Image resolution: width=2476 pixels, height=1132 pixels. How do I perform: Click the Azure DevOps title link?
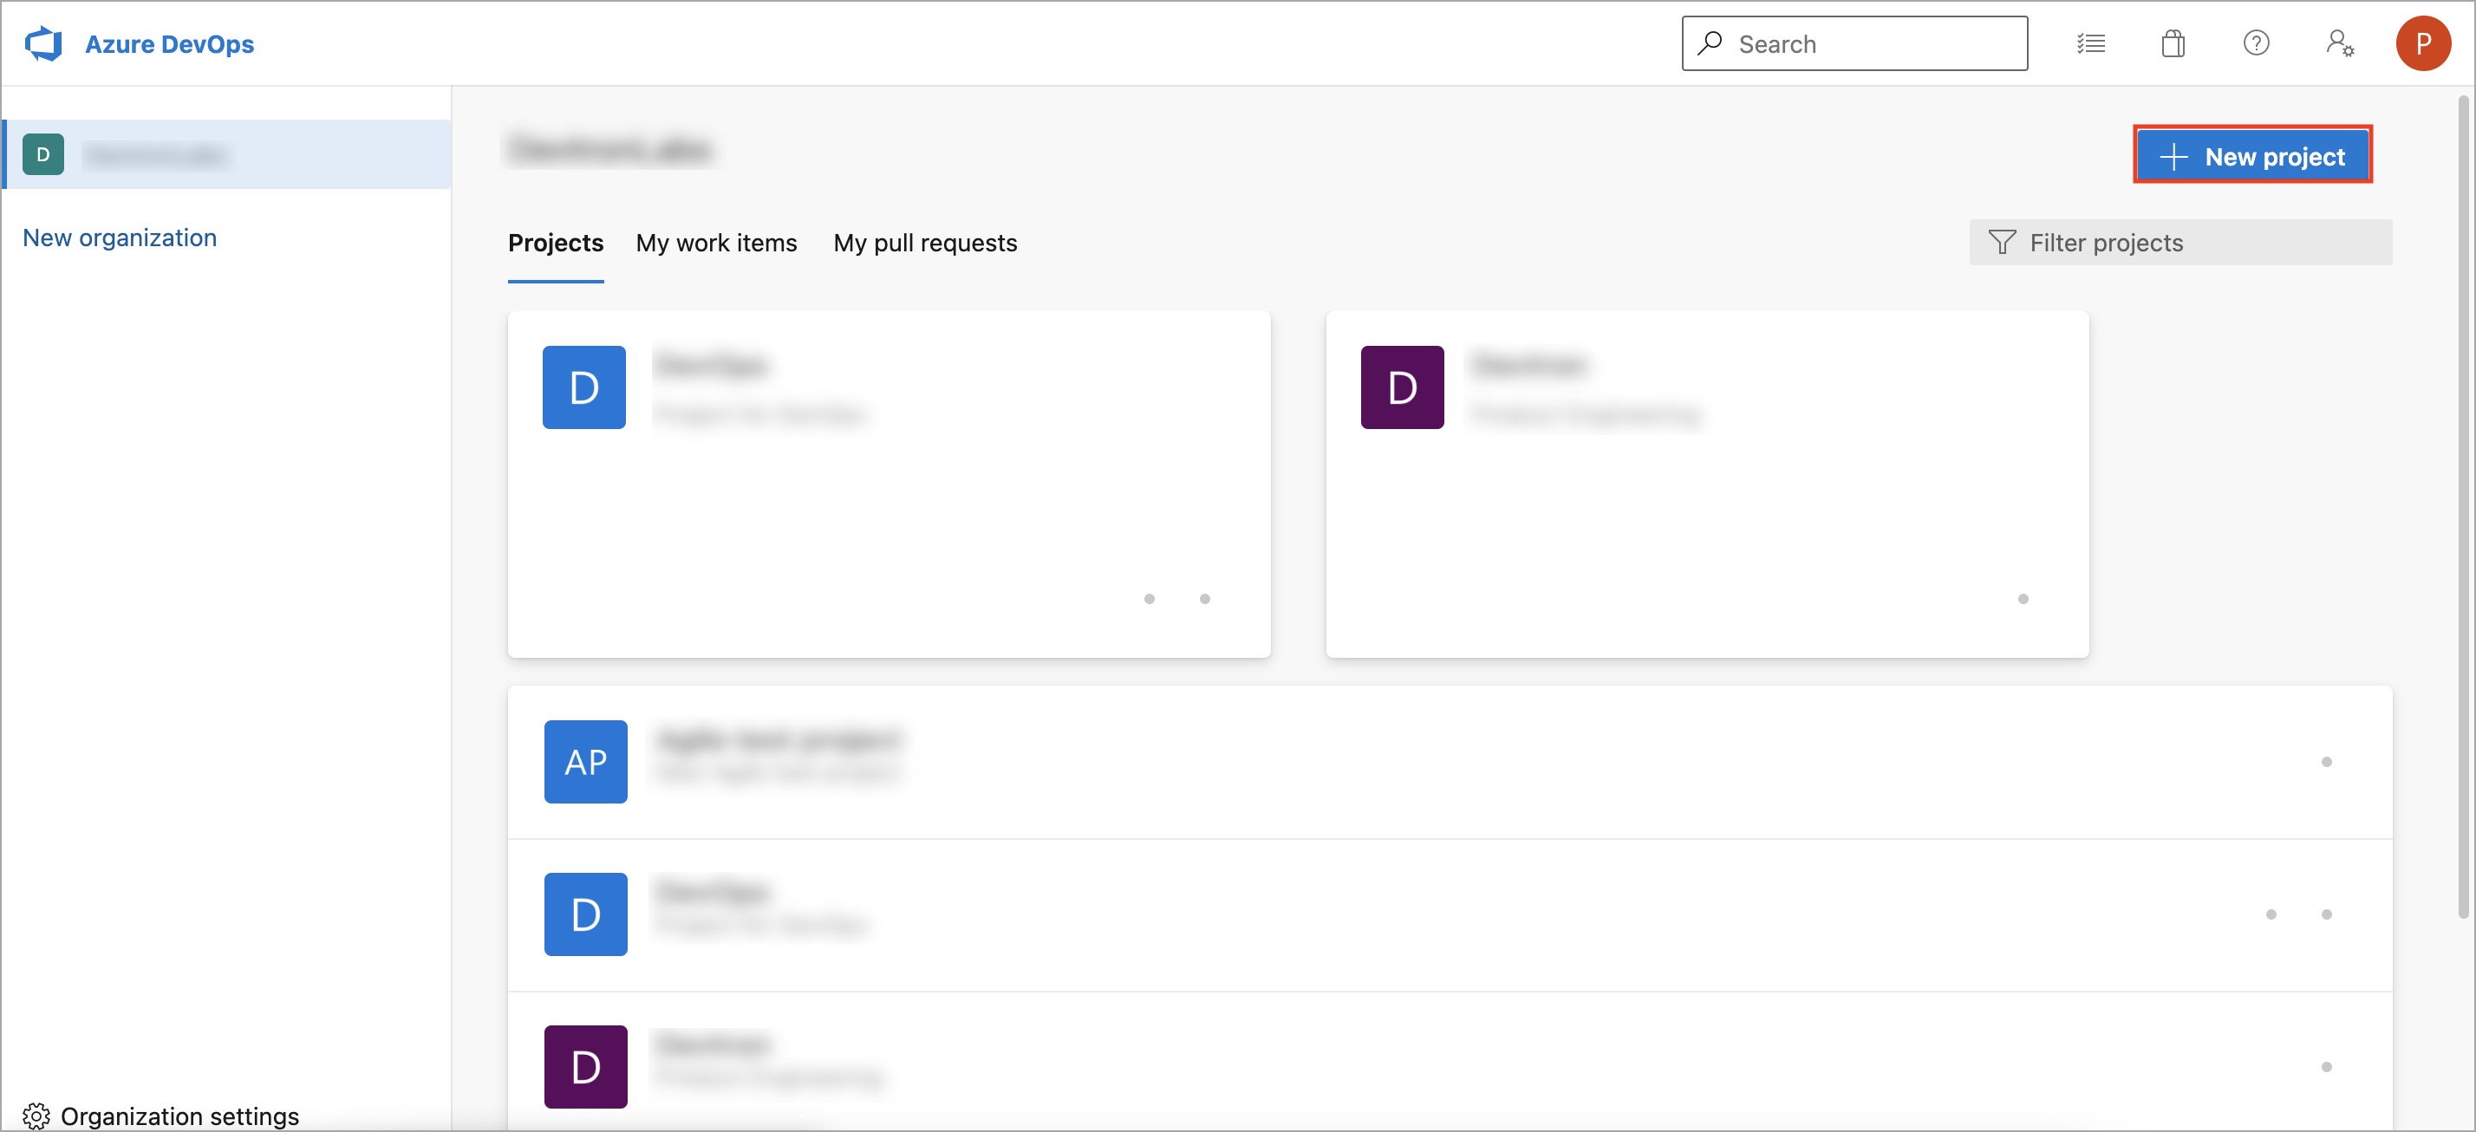click(x=169, y=44)
